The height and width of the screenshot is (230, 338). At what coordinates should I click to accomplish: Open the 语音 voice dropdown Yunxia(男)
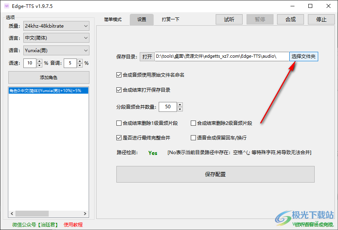pyautogui.click(x=56, y=51)
